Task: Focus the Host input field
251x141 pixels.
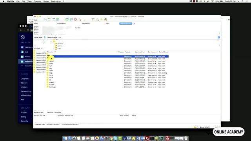Action: click(47, 23)
